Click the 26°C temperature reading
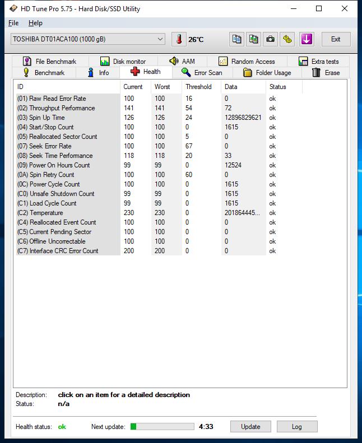The image size is (362, 443). point(196,40)
